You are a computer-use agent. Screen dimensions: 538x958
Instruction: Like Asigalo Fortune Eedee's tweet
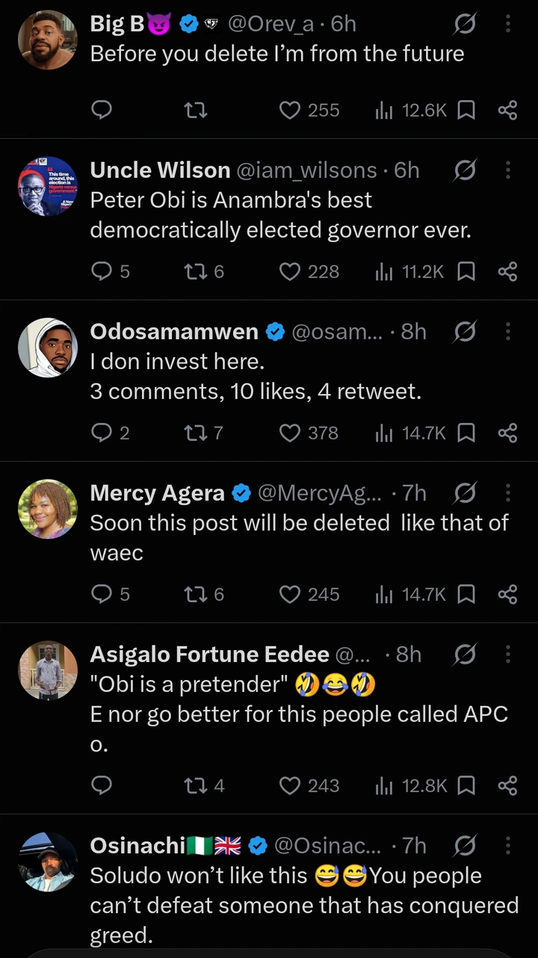click(x=309, y=786)
